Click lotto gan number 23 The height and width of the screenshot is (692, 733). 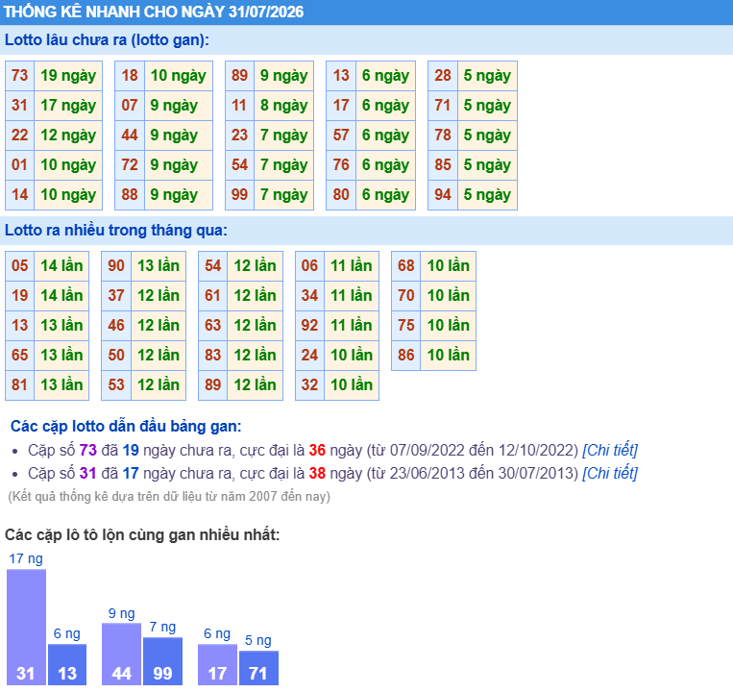pos(239,136)
